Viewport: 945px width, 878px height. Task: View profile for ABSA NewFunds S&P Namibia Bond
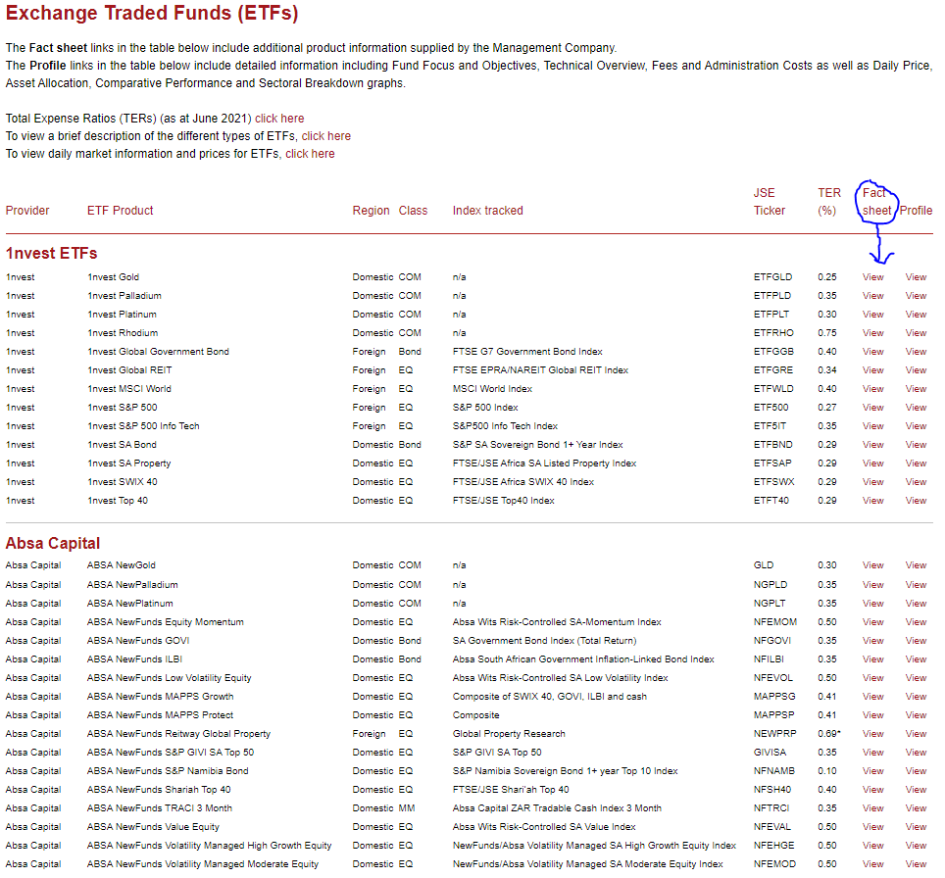click(916, 771)
